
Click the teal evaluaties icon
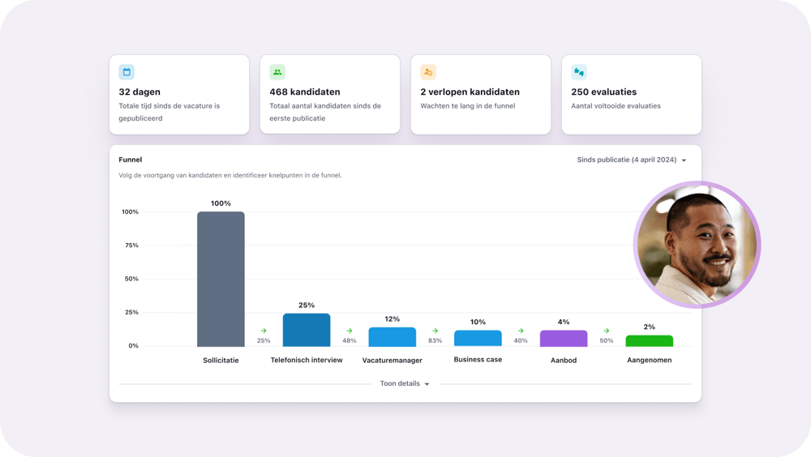tap(579, 71)
